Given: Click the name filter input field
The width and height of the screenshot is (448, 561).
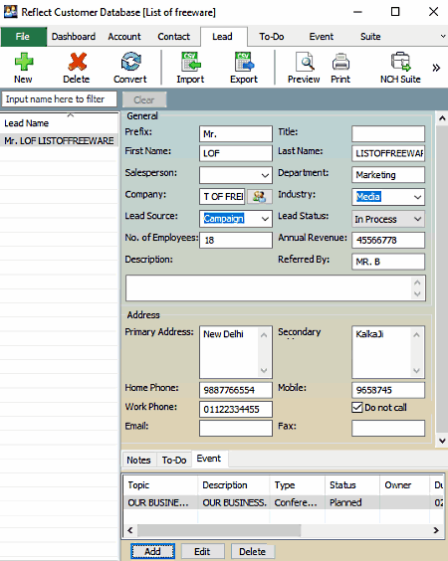Looking at the screenshot, I should pos(59,99).
